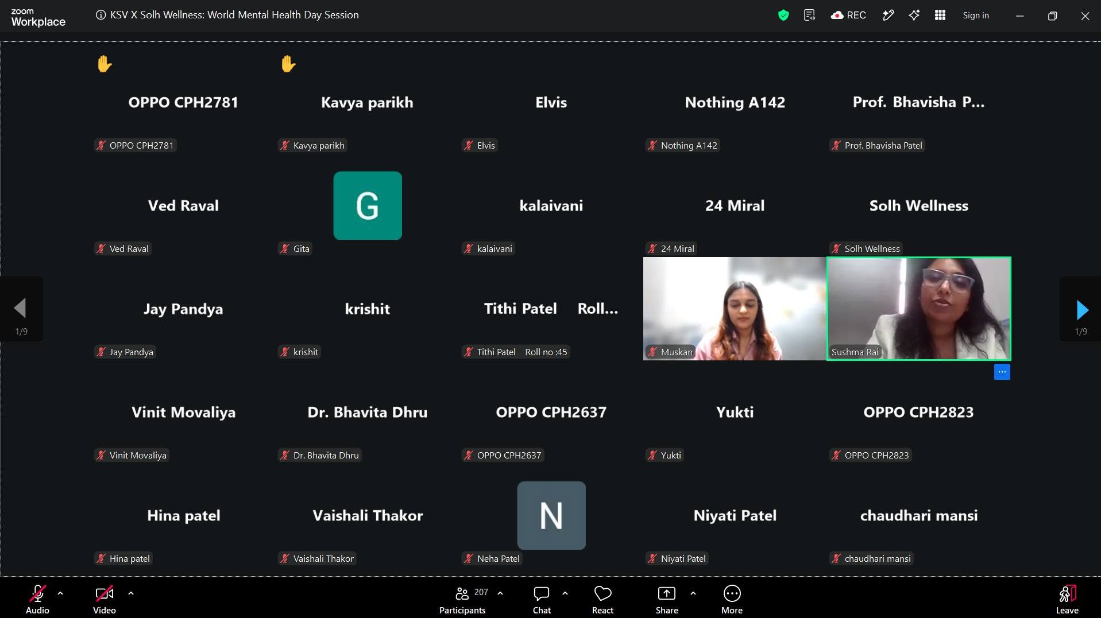Select Muskan's video tile

[x=735, y=309]
